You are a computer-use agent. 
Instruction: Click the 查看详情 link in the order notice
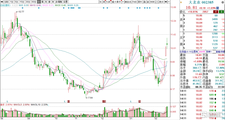tap(220, 52)
